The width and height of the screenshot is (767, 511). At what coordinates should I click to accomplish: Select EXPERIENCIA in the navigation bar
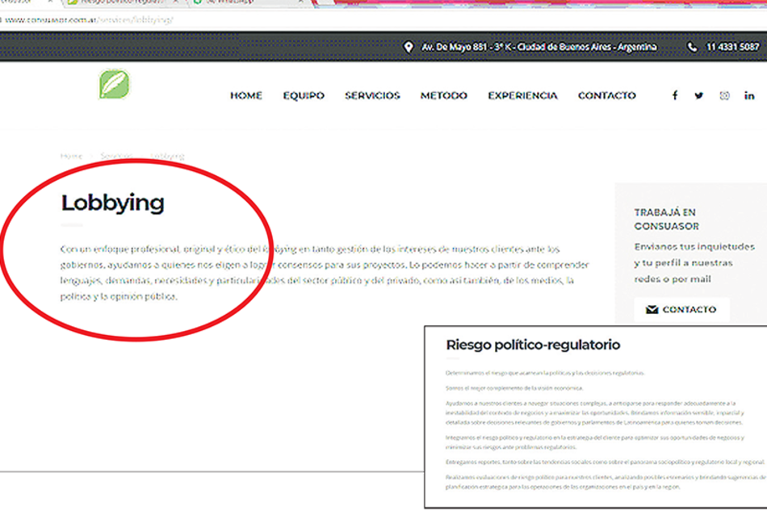click(x=522, y=95)
